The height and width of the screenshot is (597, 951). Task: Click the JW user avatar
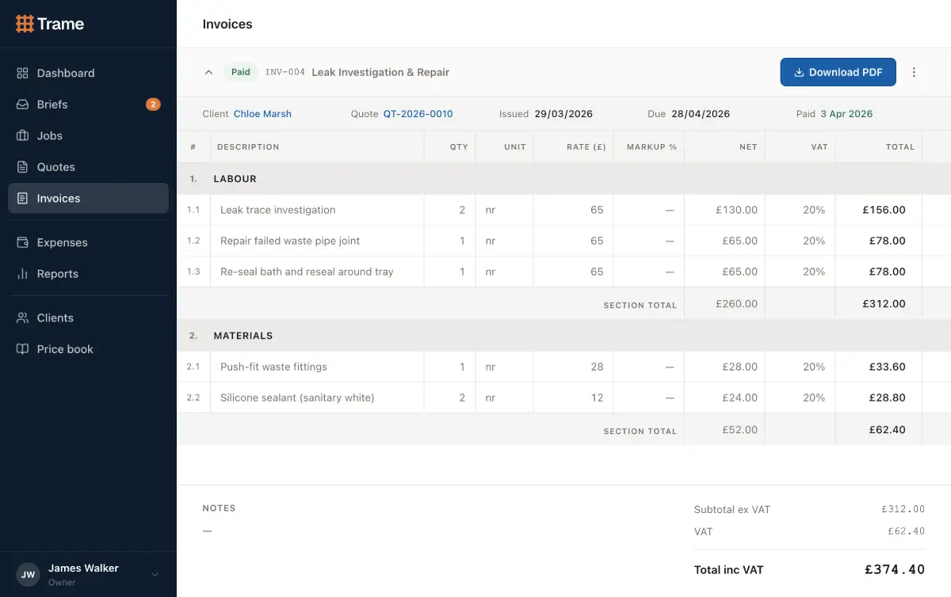(x=28, y=575)
